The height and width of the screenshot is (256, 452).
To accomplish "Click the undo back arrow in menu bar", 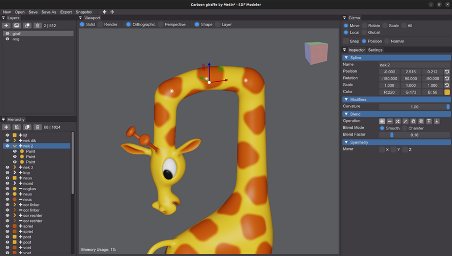I will [104, 12].
